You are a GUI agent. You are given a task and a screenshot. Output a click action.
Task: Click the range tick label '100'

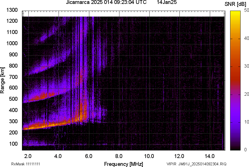(13, 144)
